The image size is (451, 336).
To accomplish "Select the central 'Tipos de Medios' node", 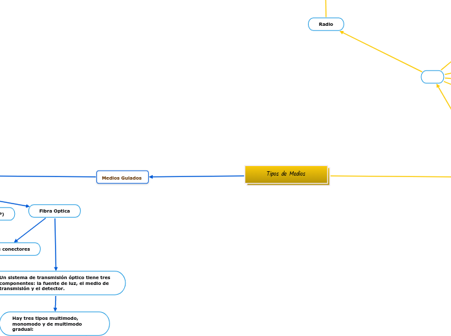I will point(286,174).
